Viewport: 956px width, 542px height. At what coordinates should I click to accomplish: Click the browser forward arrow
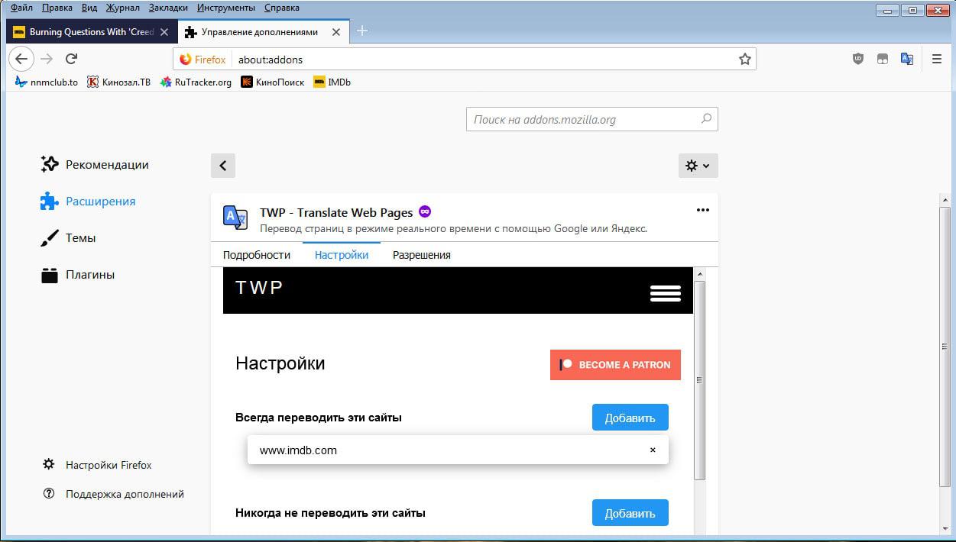click(x=47, y=59)
